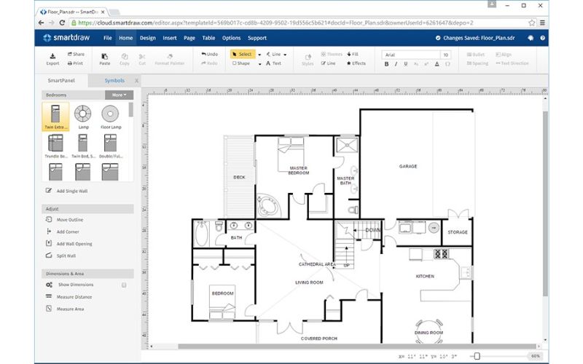Open the Insert tab
This screenshot has height=364, width=583.
pyautogui.click(x=170, y=38)
